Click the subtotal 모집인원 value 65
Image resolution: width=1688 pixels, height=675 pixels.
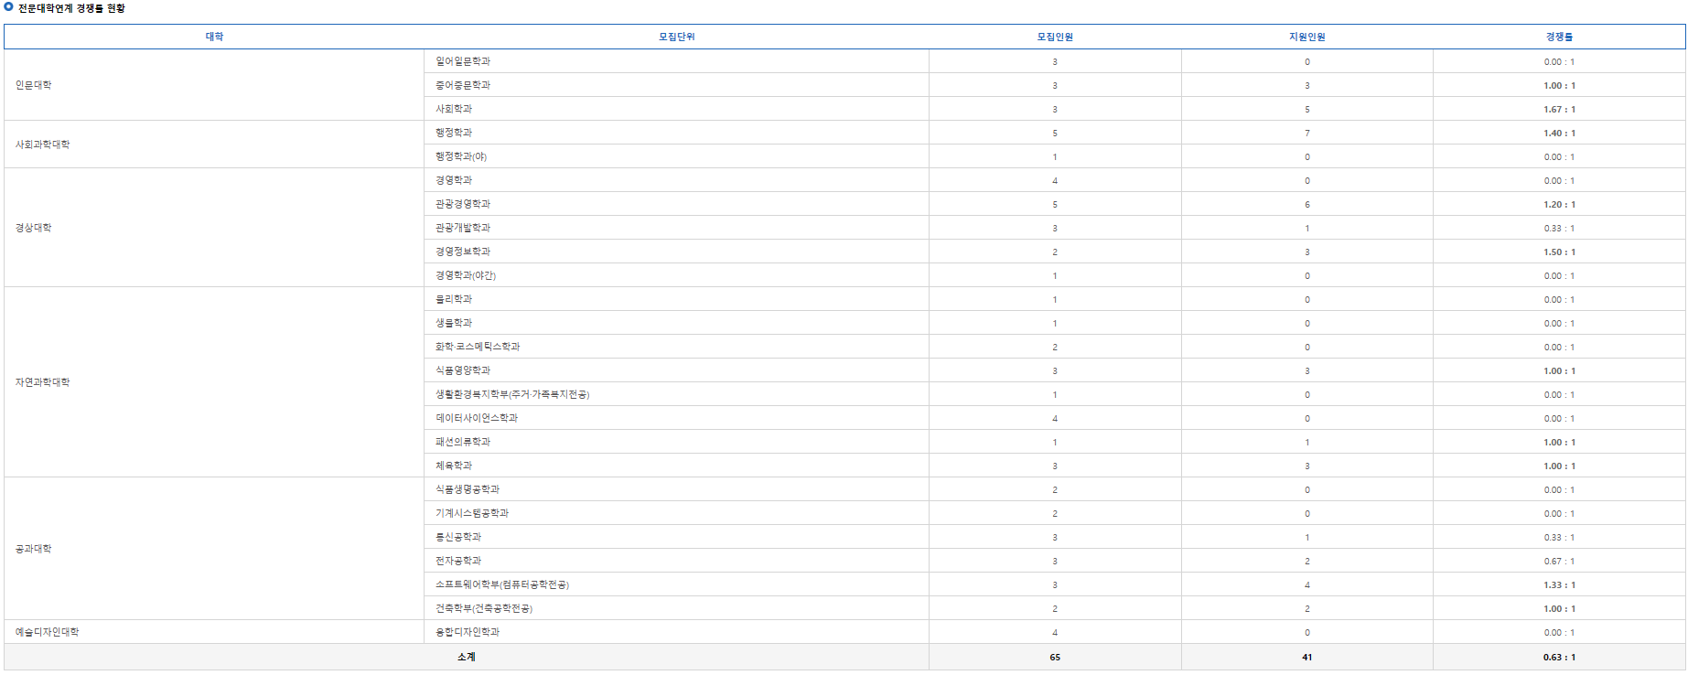[x=1055, y=657]
